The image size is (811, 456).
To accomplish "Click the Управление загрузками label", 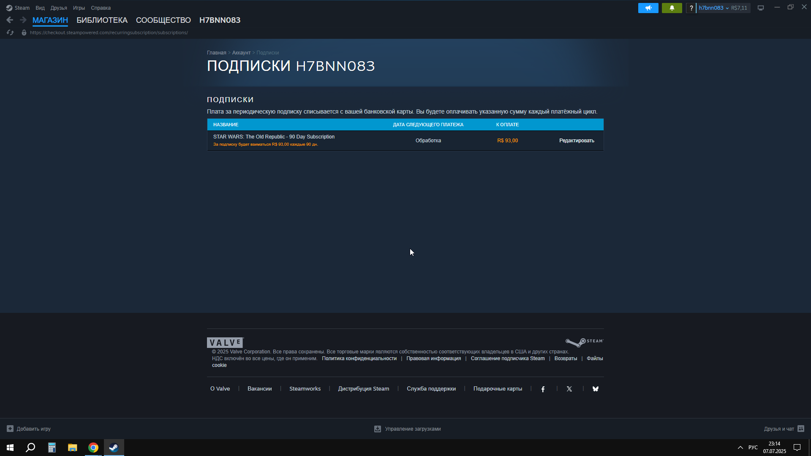I will [413, 429].
